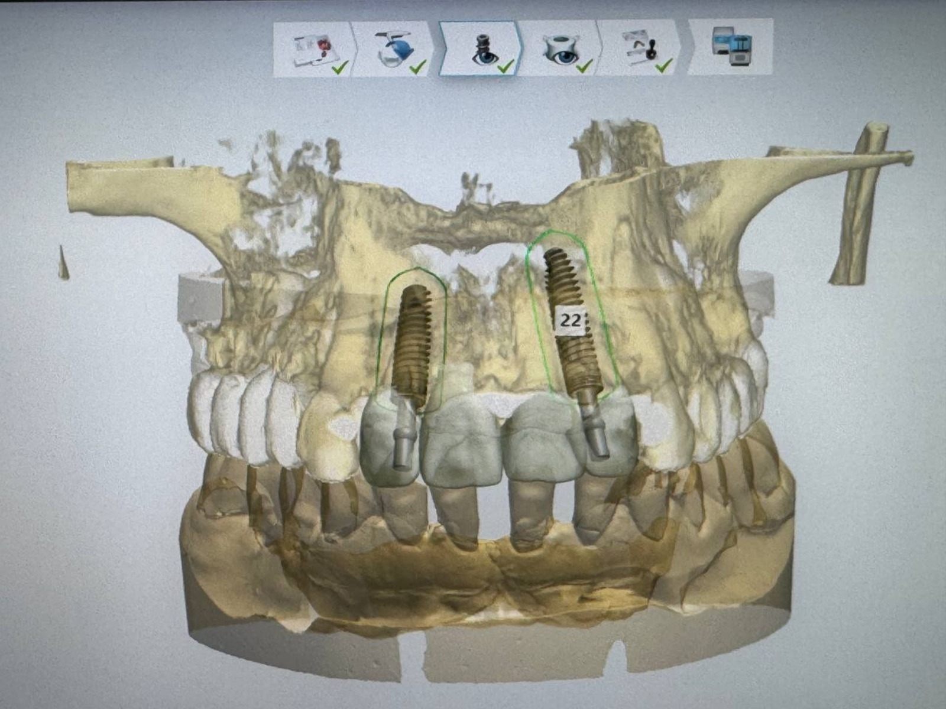The image size is (946, 709).
Task: Open the drill sleeve review step
Action: 559,50
